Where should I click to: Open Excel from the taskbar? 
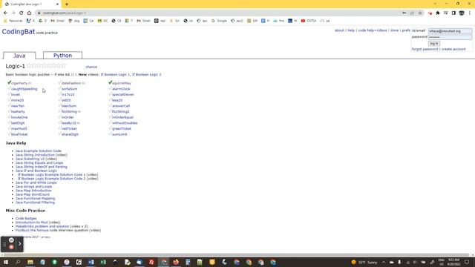(x=103, y=262)
